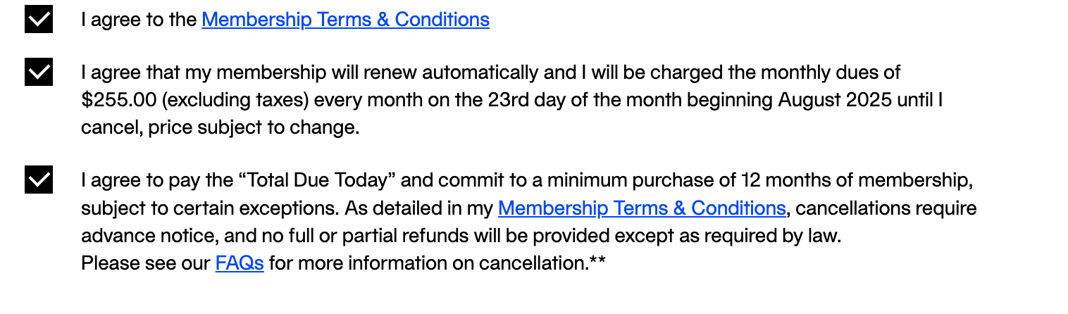The image size is (1068, 314).
Task: Uncheck the Membership Terms agreement checkbox
Action: click(38, 19)
